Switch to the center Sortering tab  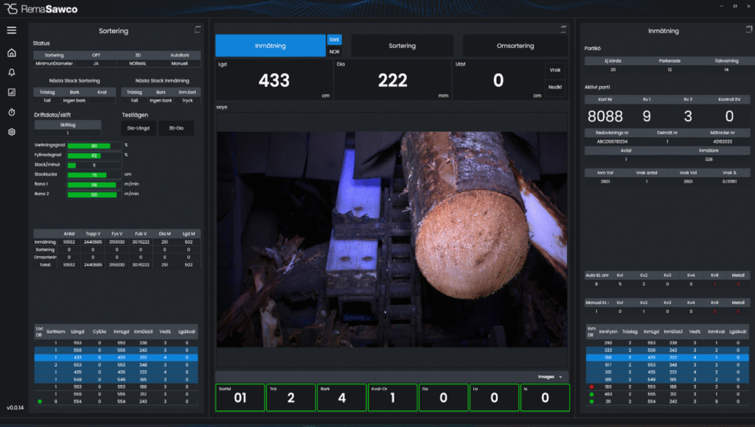tap(402, 46)
